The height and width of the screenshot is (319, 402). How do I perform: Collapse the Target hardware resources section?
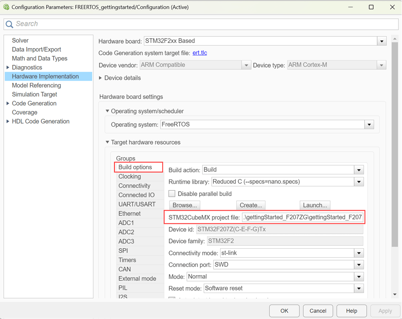click(x=108, y=142)
